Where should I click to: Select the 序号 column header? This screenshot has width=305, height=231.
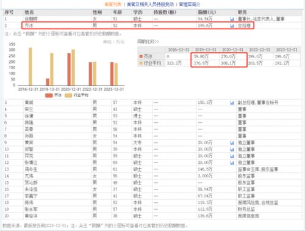point(9,12)
